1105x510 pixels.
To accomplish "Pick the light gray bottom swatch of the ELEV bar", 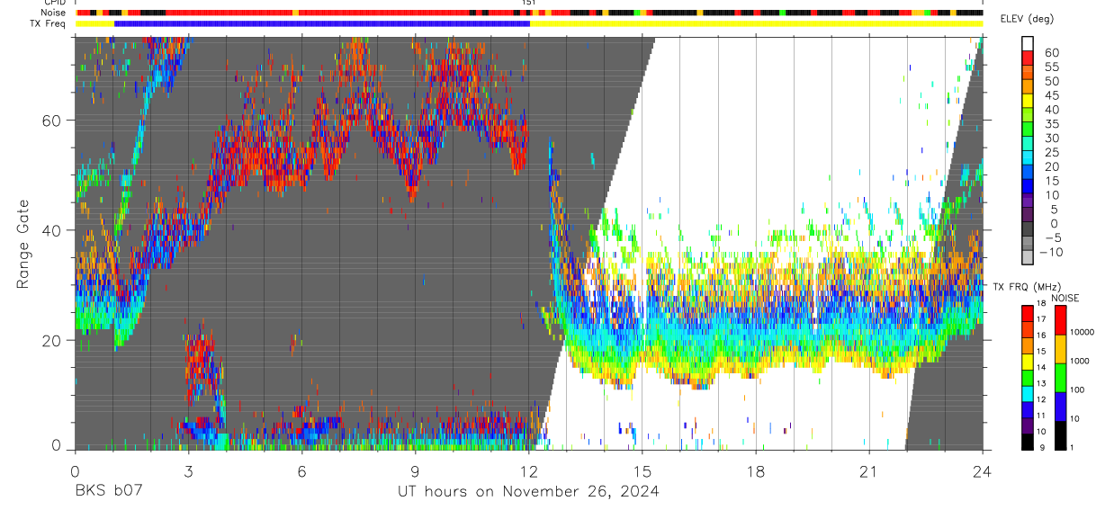I will (x=1028, y=259).
